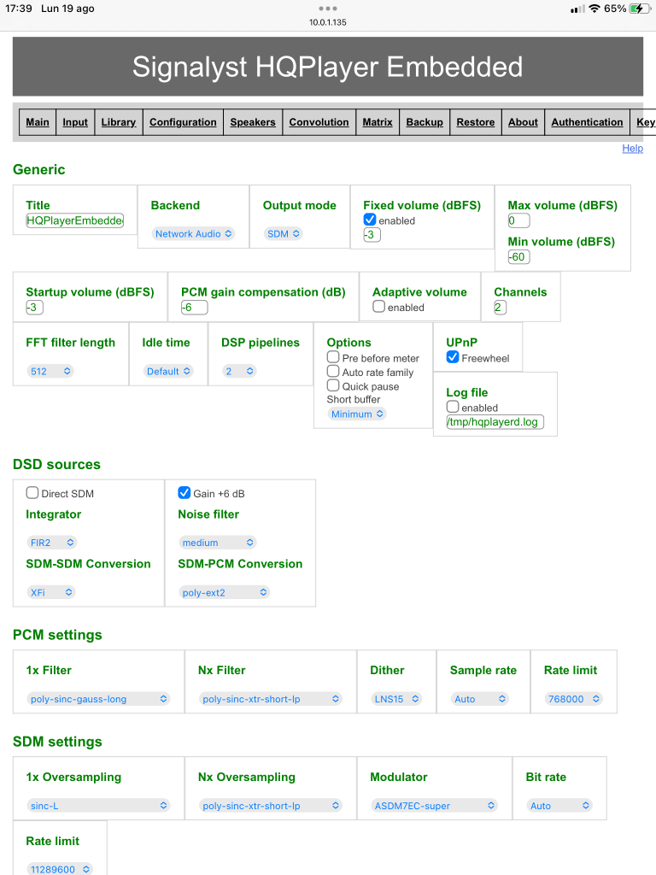Open the Idle time dropdown
656x875 pixels.
(x=168, y=371)
